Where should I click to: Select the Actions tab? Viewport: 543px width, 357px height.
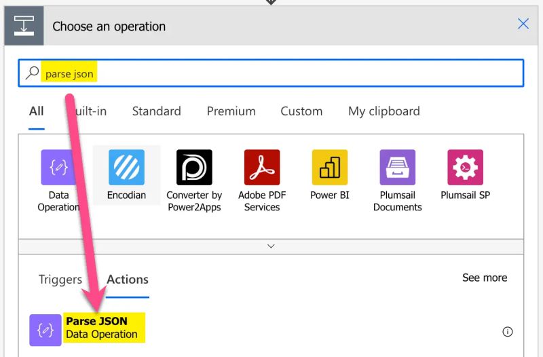128,280
